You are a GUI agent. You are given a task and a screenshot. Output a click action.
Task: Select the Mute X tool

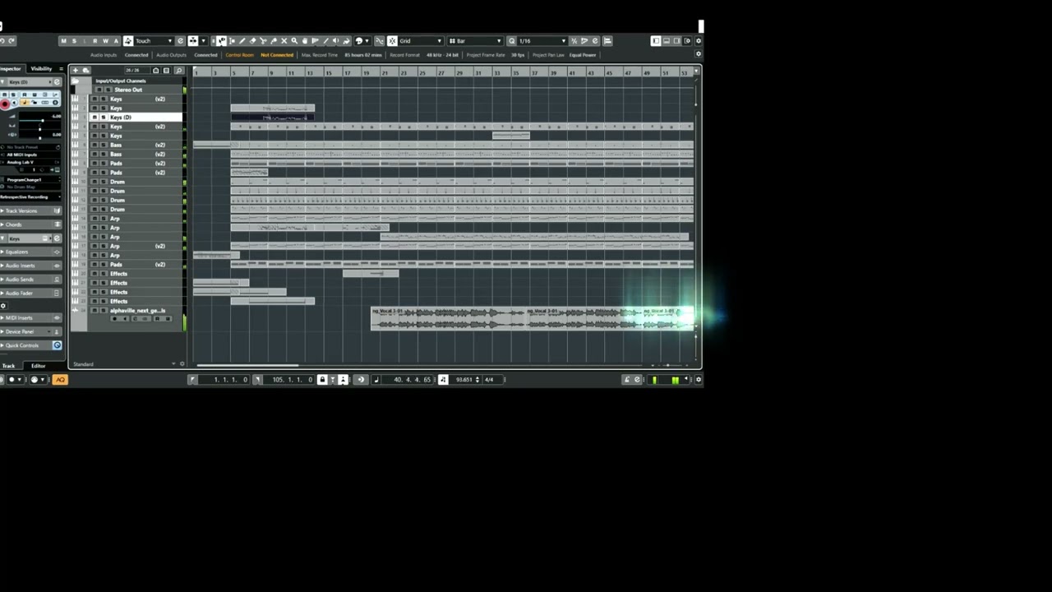[284, 40]
